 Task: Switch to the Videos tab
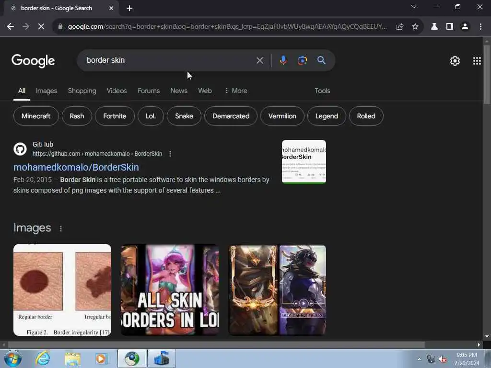(x=117, y=91)
